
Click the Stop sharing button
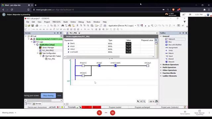coord(48,96)
